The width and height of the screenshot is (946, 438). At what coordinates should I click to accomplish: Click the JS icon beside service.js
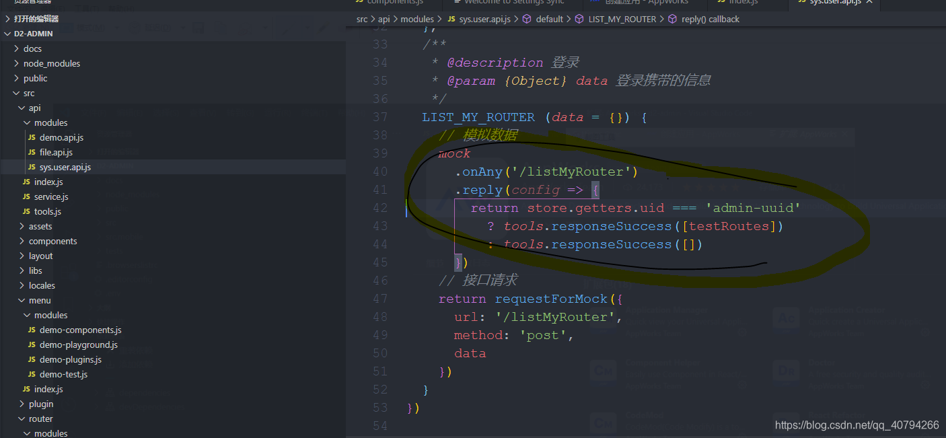[26, 196]
